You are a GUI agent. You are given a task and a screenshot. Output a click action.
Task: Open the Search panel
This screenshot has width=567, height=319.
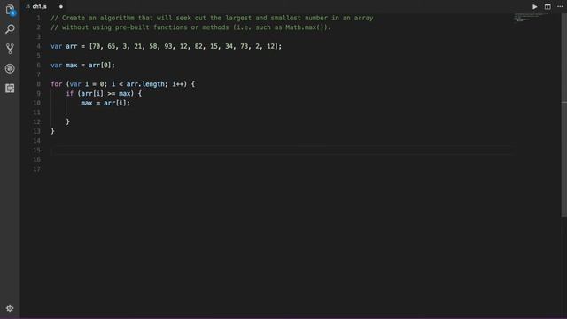coord(10,29)
